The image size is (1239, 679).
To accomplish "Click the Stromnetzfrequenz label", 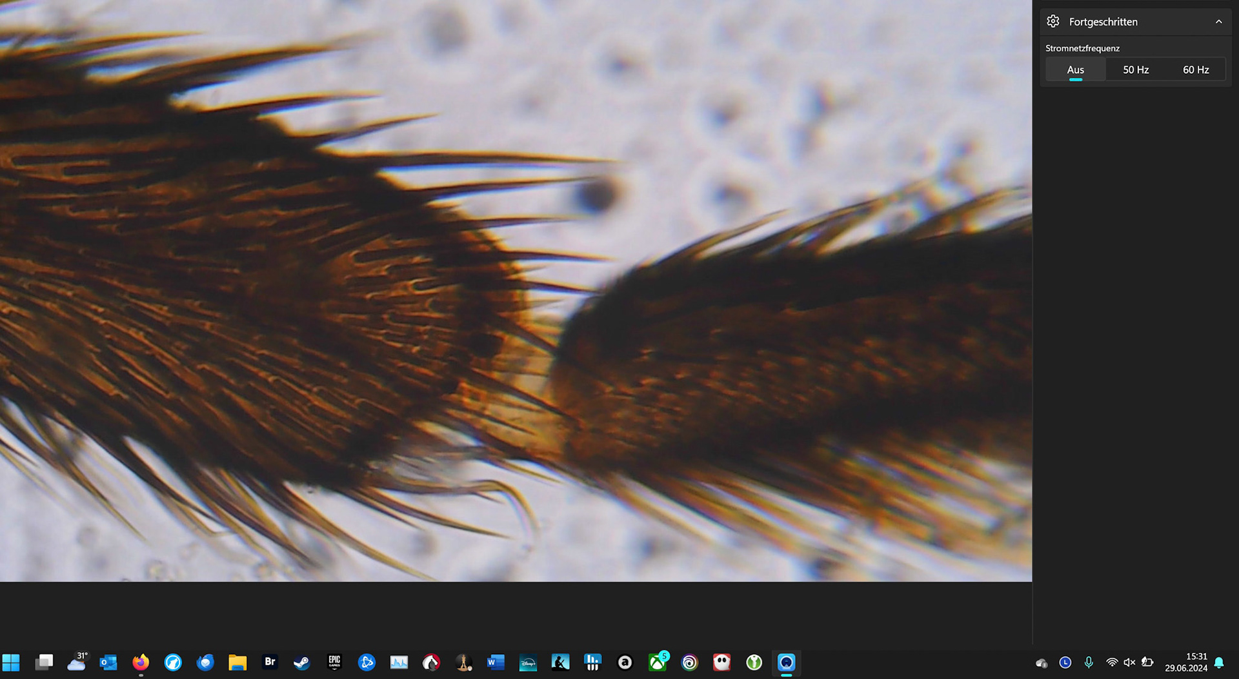I will [1082, 48].
